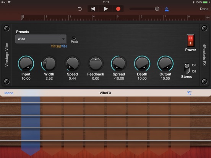Screen dimensions: 211x158
Task: Click the playhead marker at bar 1
Action: pyautogui.click(x=23, y=18)
